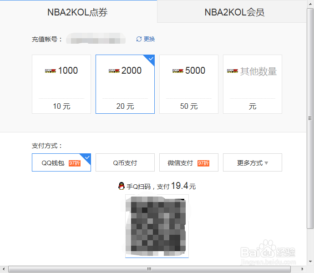Viewport: 314px width, 273px height.
Task: Click the 50 元 price text
Action: click(x=189, y=106)
